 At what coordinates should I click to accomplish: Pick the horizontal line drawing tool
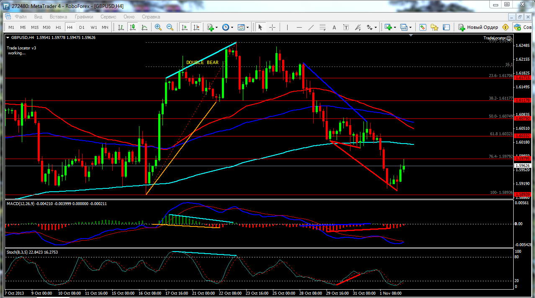coord(299,27)
